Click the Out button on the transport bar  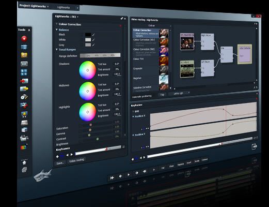[x=163, y=168]
